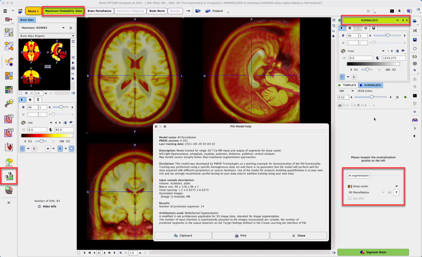
Task: Click the double-arrow collapse icon in right toolbar
Action: click(415, 31)
